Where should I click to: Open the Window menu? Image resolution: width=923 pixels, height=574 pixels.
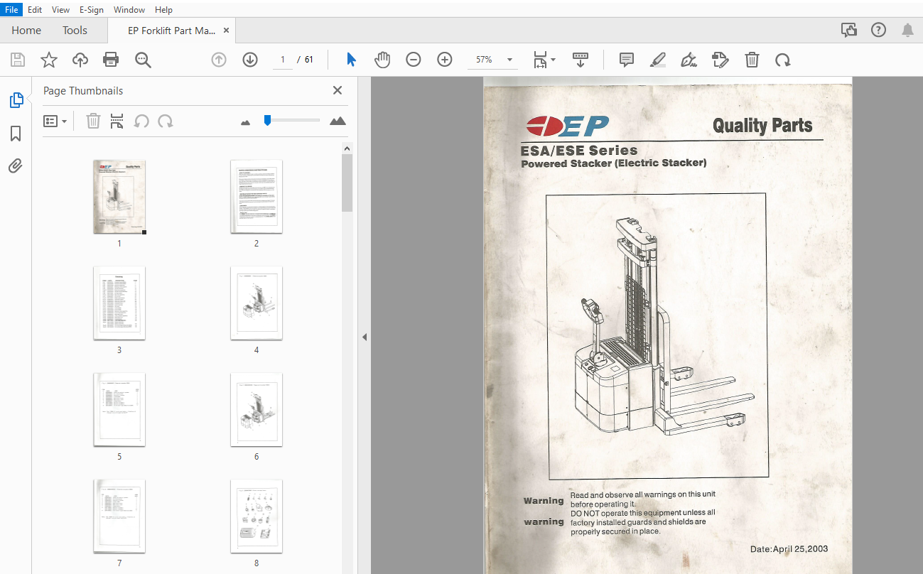point(129,10)
